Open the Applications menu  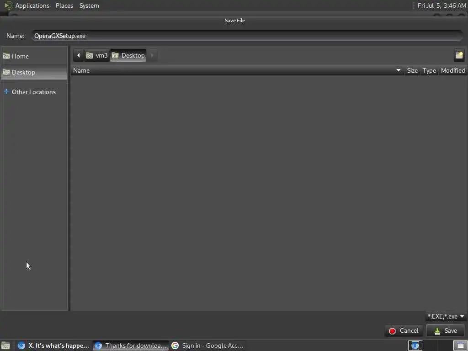pos(32,5)
